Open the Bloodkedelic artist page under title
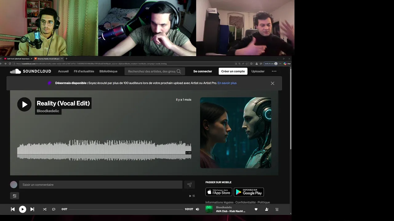 pyautogui.click(x=48, y=111)
